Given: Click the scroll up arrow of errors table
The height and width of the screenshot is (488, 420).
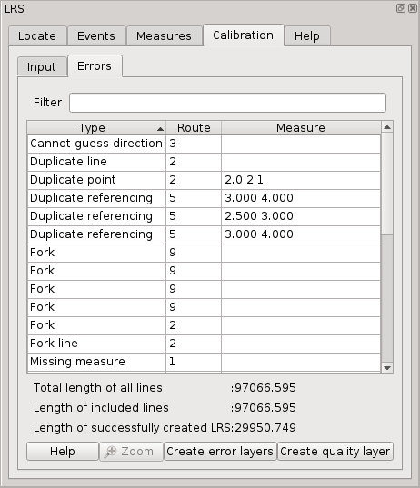Looking at the screenshot, I should tap(387, 127).
